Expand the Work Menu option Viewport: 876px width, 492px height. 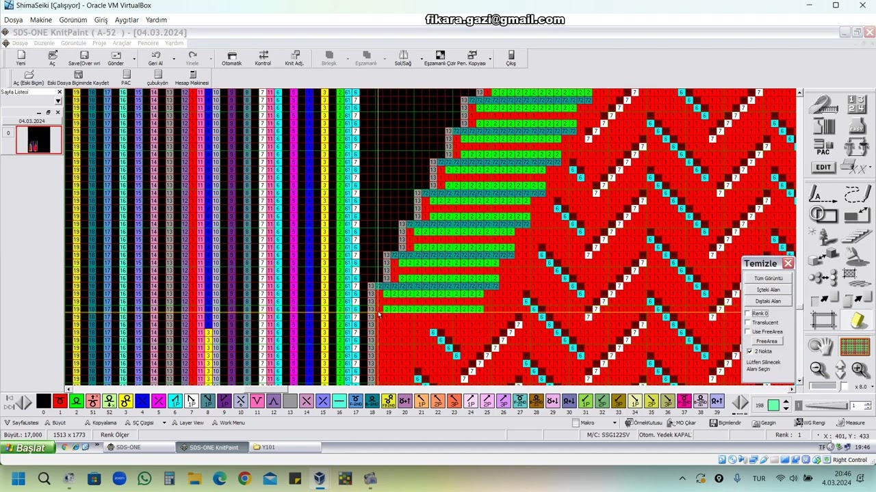point(228,422)
